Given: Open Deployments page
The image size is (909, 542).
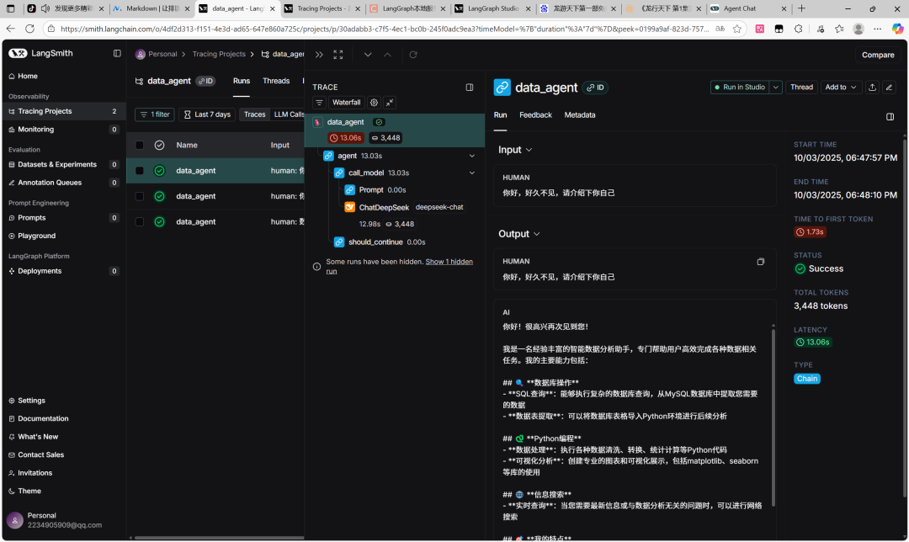Looking at the screenshot, I should click(x=40, y=271).
